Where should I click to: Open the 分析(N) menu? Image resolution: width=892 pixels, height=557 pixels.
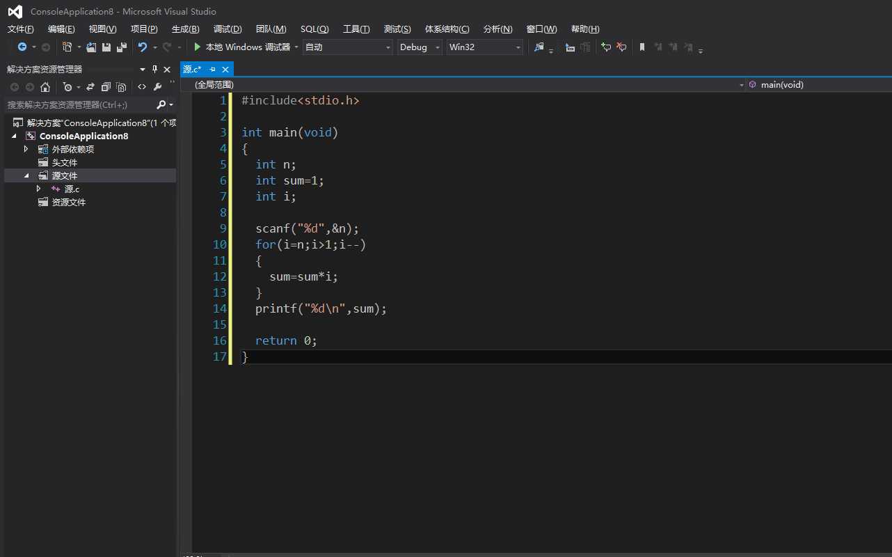(497, 29)
